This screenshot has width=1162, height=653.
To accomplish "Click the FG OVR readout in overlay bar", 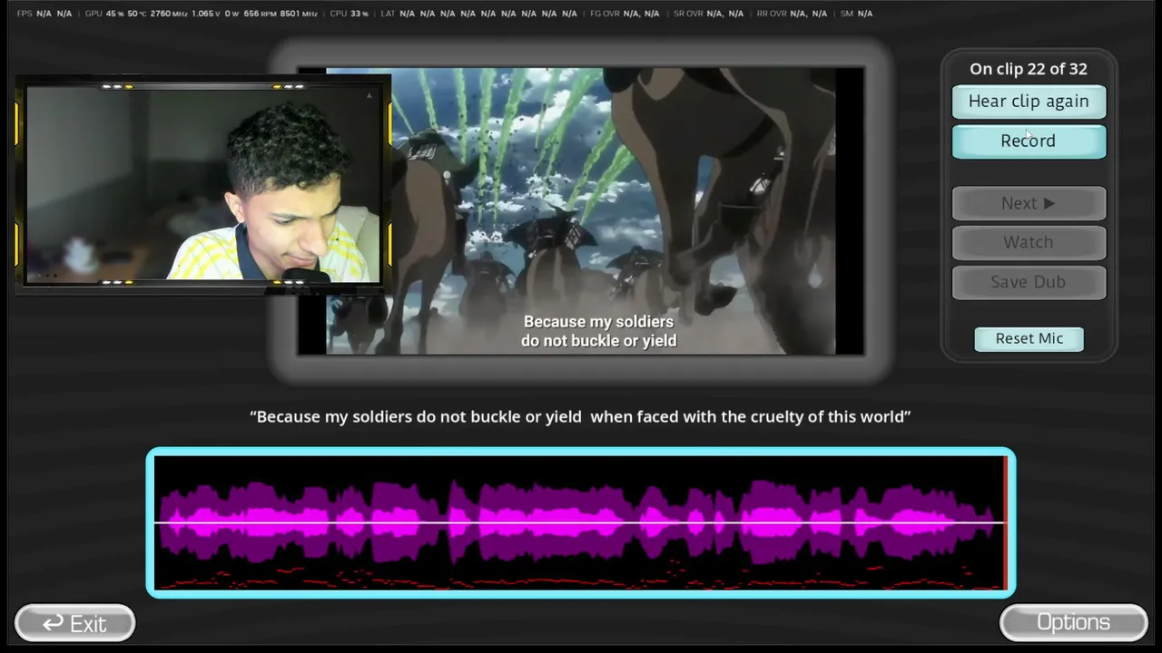I will click(625, 14).
